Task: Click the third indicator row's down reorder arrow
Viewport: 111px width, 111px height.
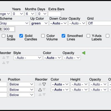Action: (44, 95)
